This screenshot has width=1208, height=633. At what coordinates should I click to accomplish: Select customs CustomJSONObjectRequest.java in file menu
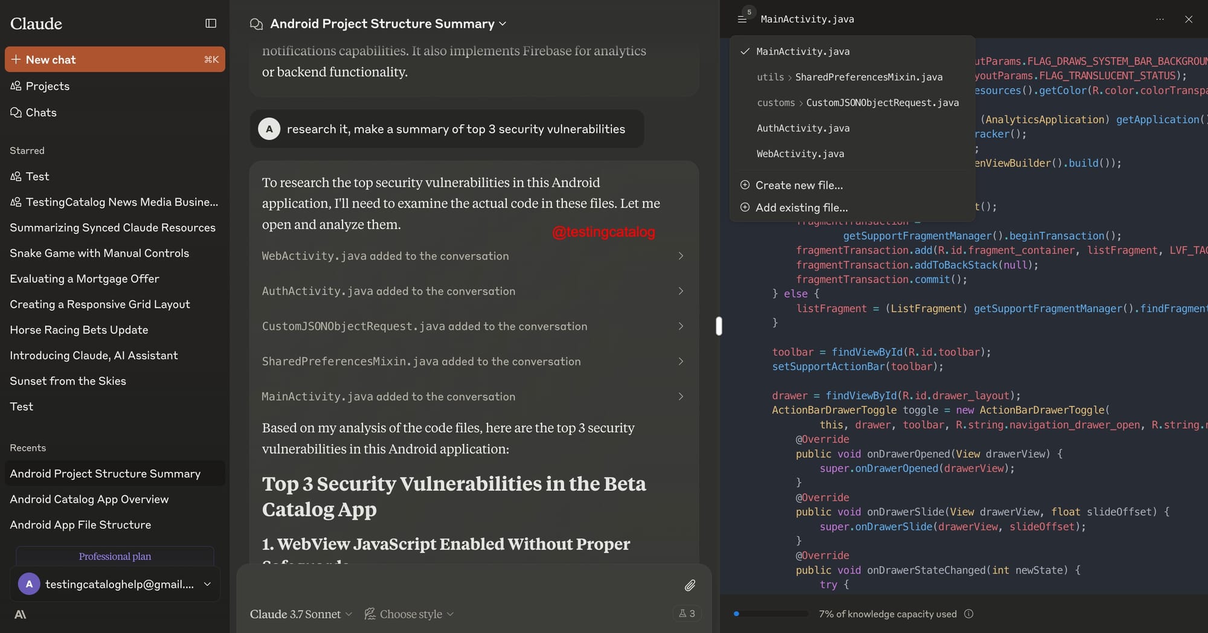point(852,103)
